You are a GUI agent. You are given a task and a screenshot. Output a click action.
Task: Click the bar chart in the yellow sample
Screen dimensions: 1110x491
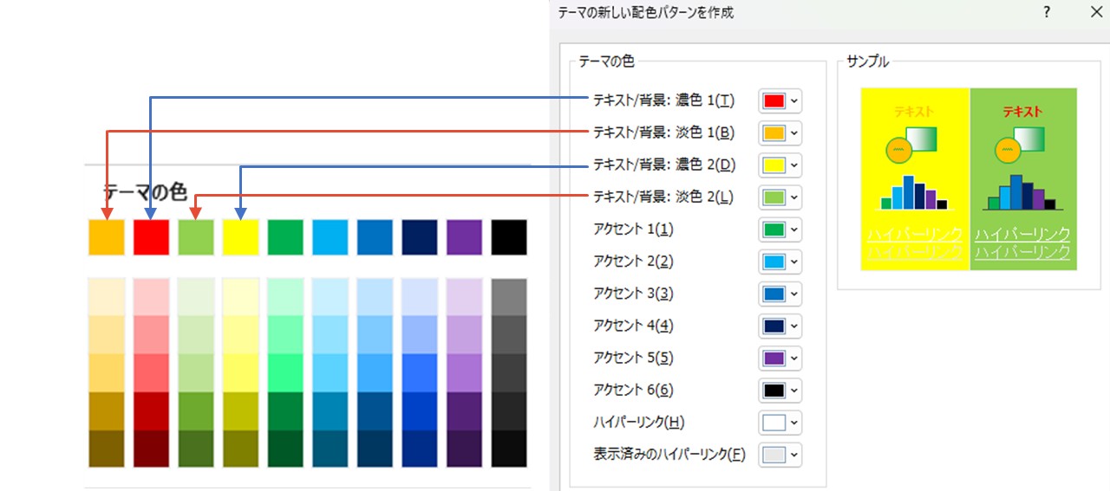pos(914,193)
